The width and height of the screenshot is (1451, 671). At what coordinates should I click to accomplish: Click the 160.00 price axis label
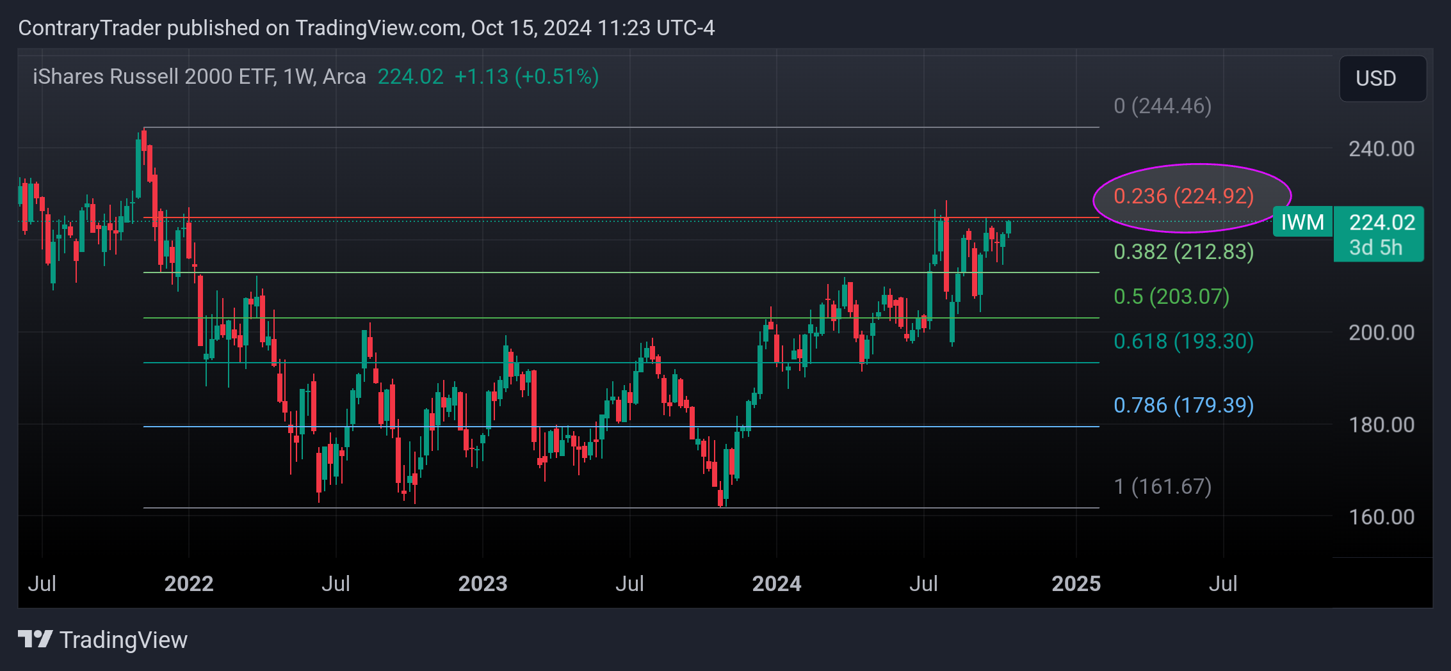coord(1381,517)
